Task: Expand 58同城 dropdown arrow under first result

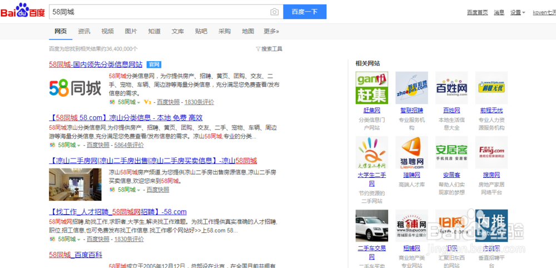Action: point(138,102)
